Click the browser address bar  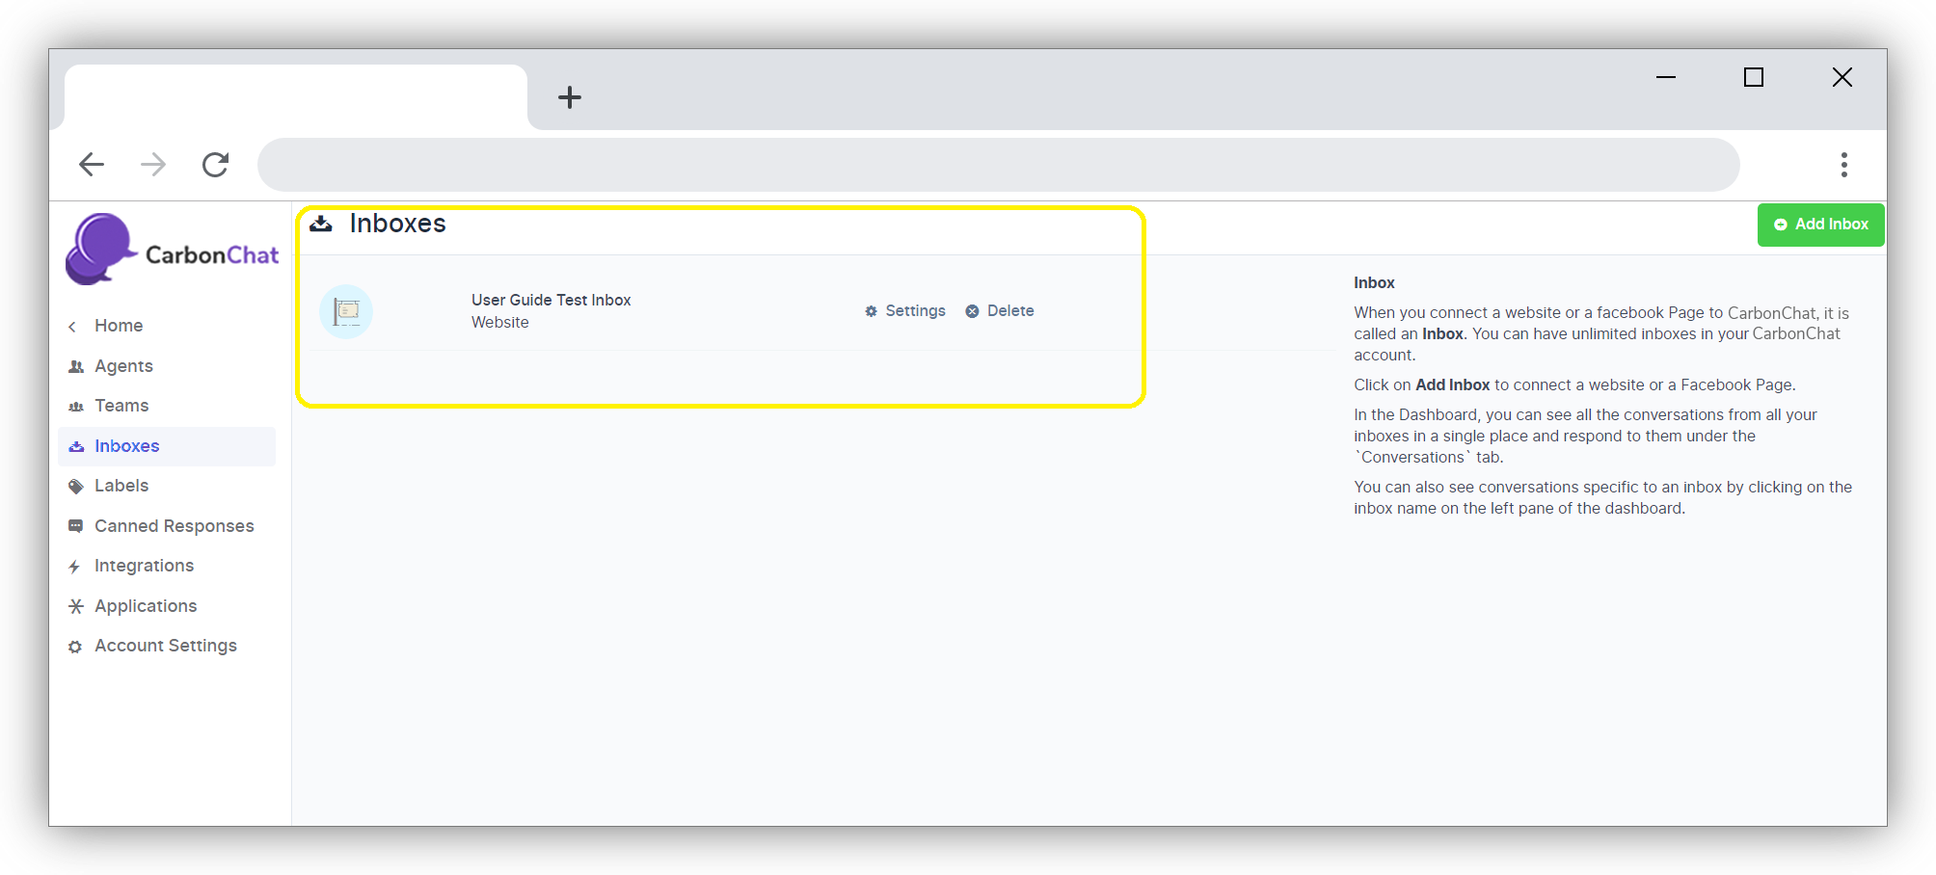click(998, 165)
